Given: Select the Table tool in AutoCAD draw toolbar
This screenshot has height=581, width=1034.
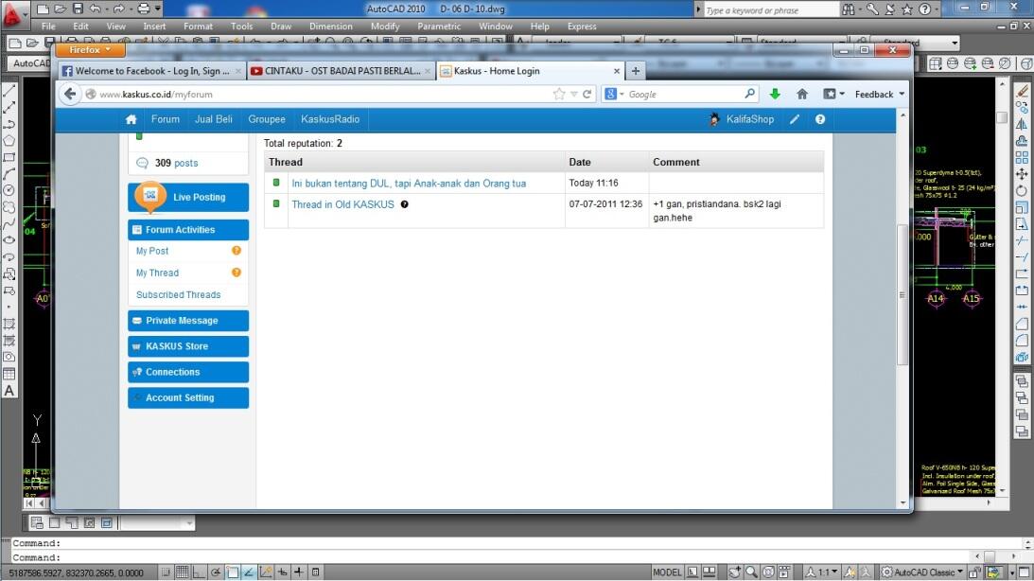Looking at the screenshot, I should [x=9, y=373].
